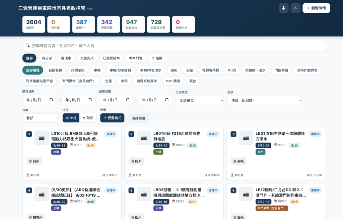The height and width of the screenshot is (219, 343).
Task: Switch to 列表 list view
Action: pyautogui.click(x=88, y=118)
